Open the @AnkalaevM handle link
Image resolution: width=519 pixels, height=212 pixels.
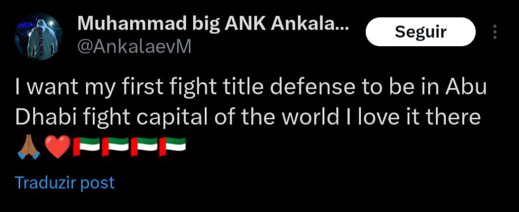(134, 48)
